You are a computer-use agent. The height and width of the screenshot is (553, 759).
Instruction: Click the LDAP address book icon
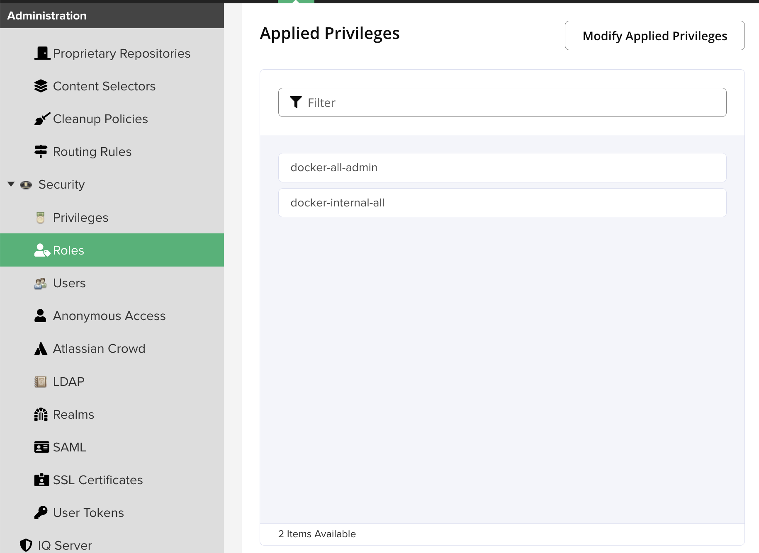point(40,381)
